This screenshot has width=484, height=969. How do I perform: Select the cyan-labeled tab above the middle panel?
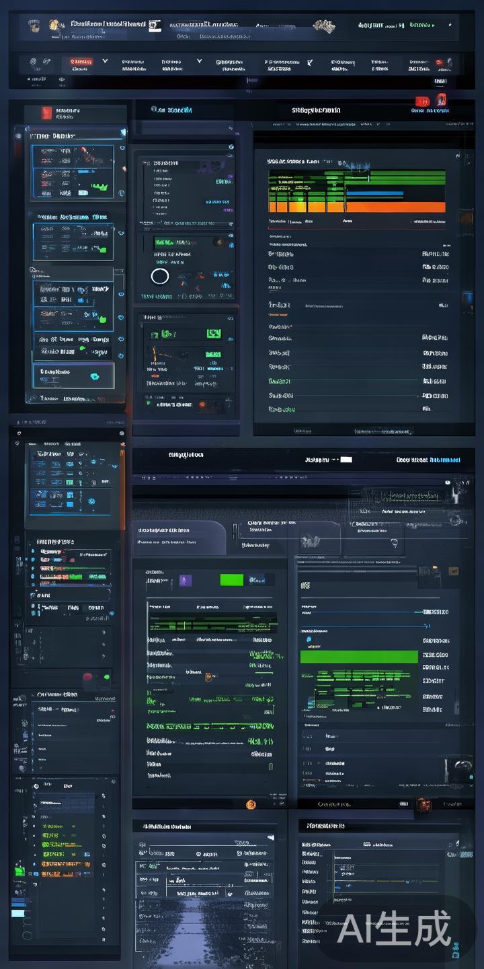coord(172,110)
